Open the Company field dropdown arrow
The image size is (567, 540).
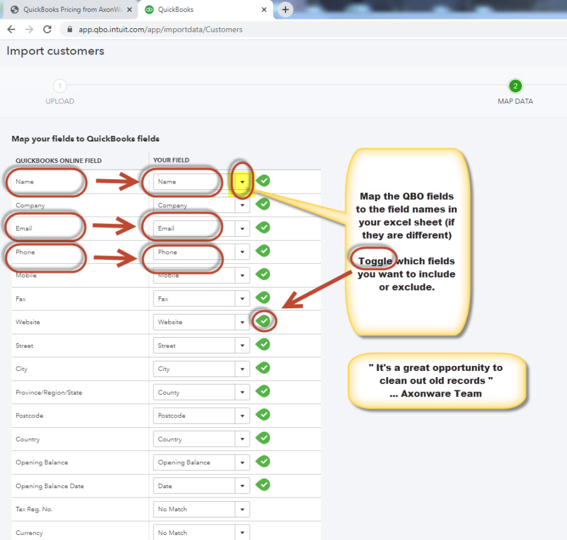click(x=242, y=205)
